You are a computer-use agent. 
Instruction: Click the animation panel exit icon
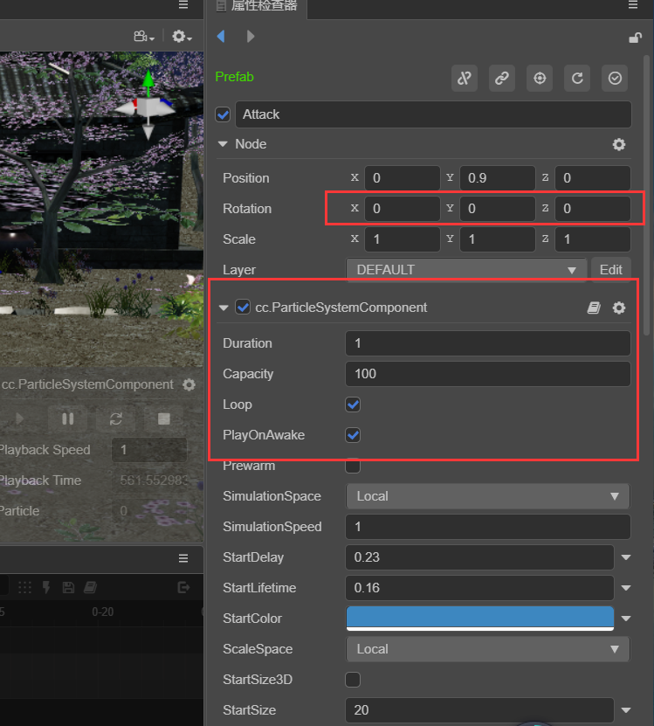click(183, 588)
